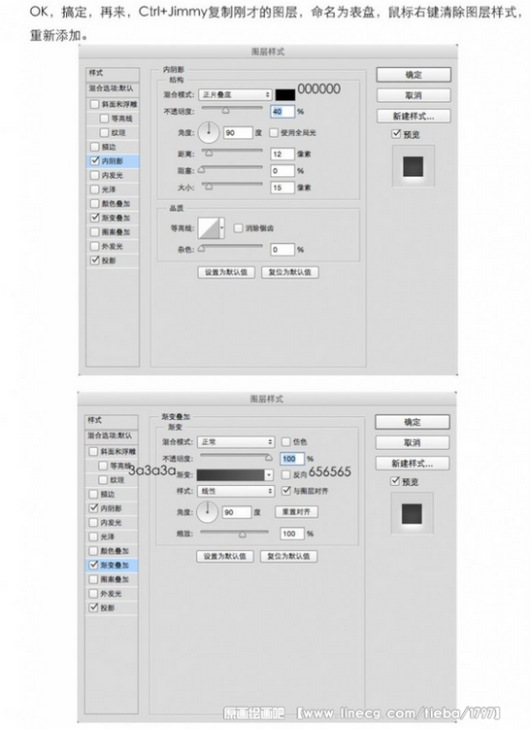Click the 不透明度 slider in Inner Shadow dialog
Screen dimensions: 531x729
(232, 110)
